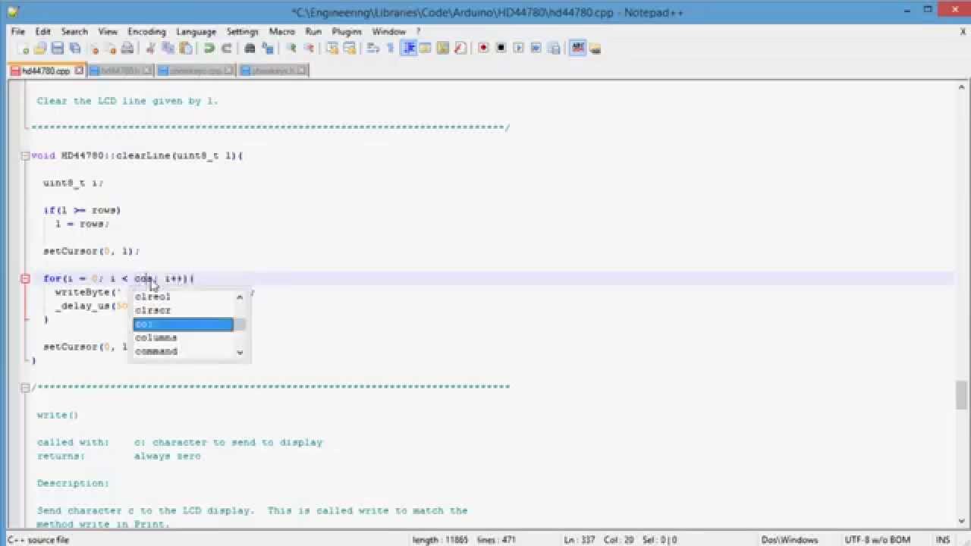This screenshot has width=971, height=546.
Task: Click the Zoom Out toolbar icon
Action: tap(309, 49)
